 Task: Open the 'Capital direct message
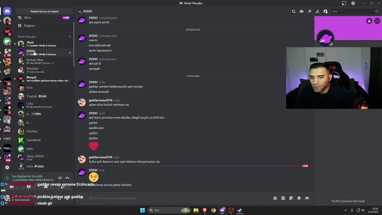[44, 96]
